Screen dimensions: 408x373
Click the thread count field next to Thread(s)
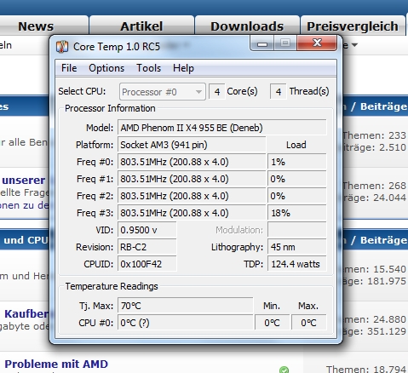[279, 91]
